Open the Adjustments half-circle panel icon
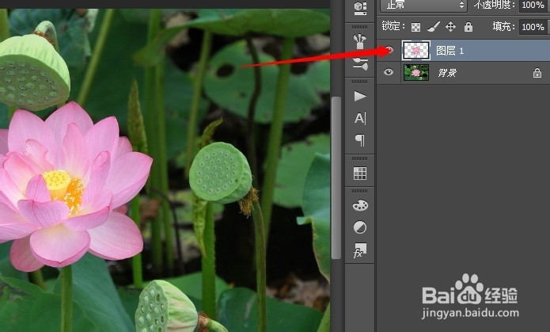 click(x=360, y=227)
